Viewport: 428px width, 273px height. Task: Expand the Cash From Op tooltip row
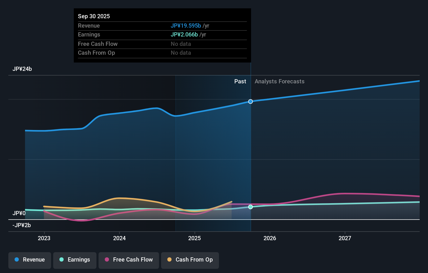(x=96, y=53)
